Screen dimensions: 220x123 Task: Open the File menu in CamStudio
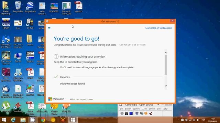(x=121, y=109)
